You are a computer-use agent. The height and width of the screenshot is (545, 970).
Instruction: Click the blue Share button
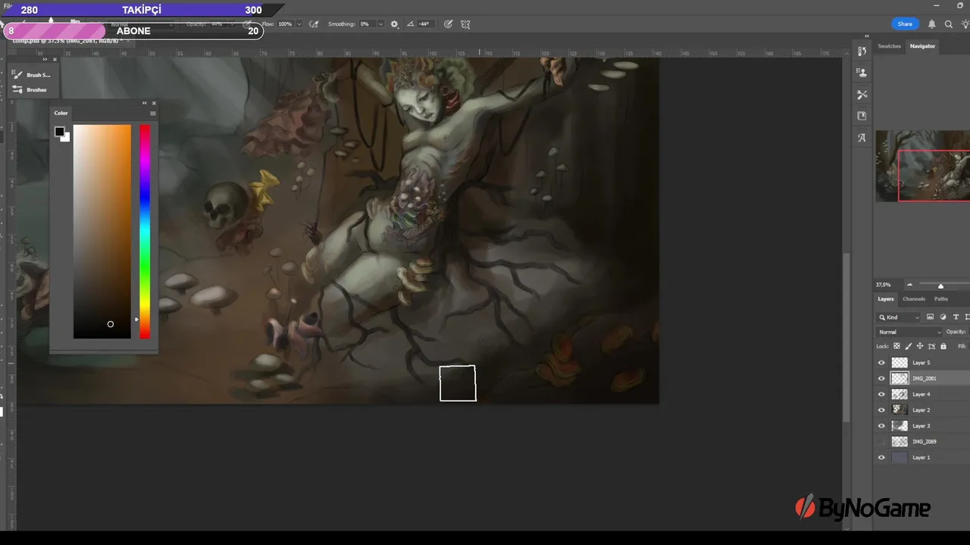(x=905, y=24)
